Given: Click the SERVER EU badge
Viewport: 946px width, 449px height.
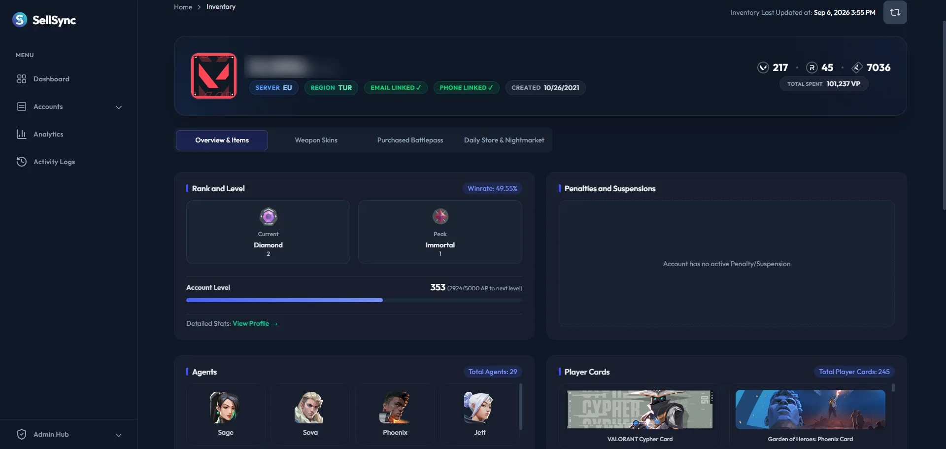Looking at the screenshot, I should (x=273, y=88).
